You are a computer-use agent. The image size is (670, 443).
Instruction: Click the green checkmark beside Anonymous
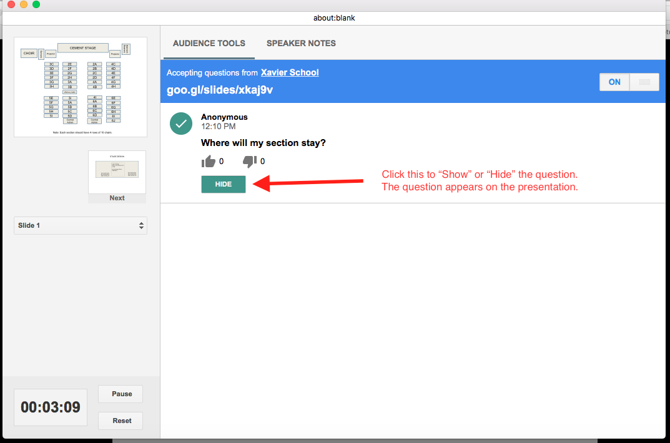[x=181, y=124]
